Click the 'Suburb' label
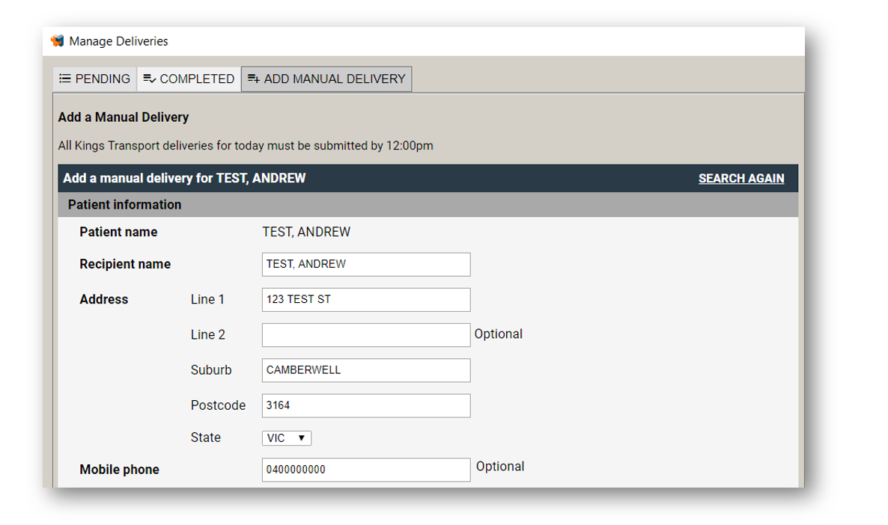Screen dimensions: 888x525 pyautogui.click(x=211, y=370)
